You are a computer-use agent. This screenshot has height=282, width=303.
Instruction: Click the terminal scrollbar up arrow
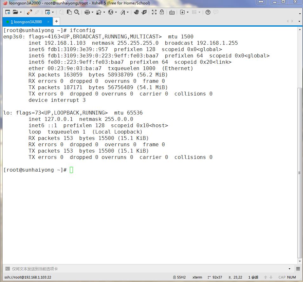300,30
